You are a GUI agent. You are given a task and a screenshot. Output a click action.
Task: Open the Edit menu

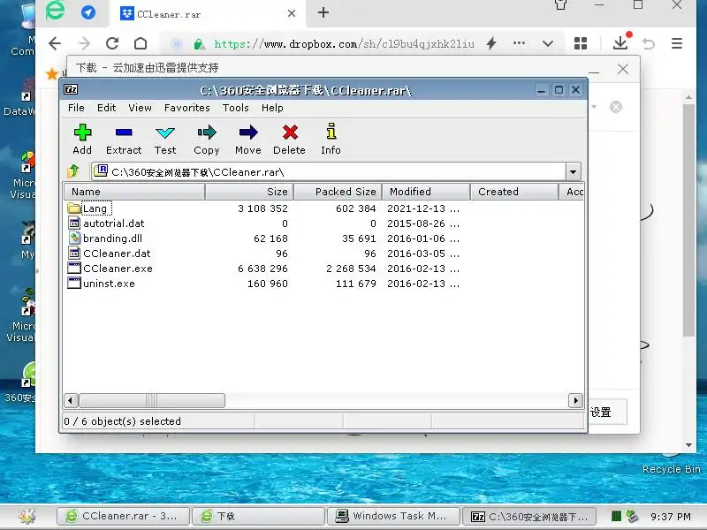pyautogui.click(x=106, y=108)
